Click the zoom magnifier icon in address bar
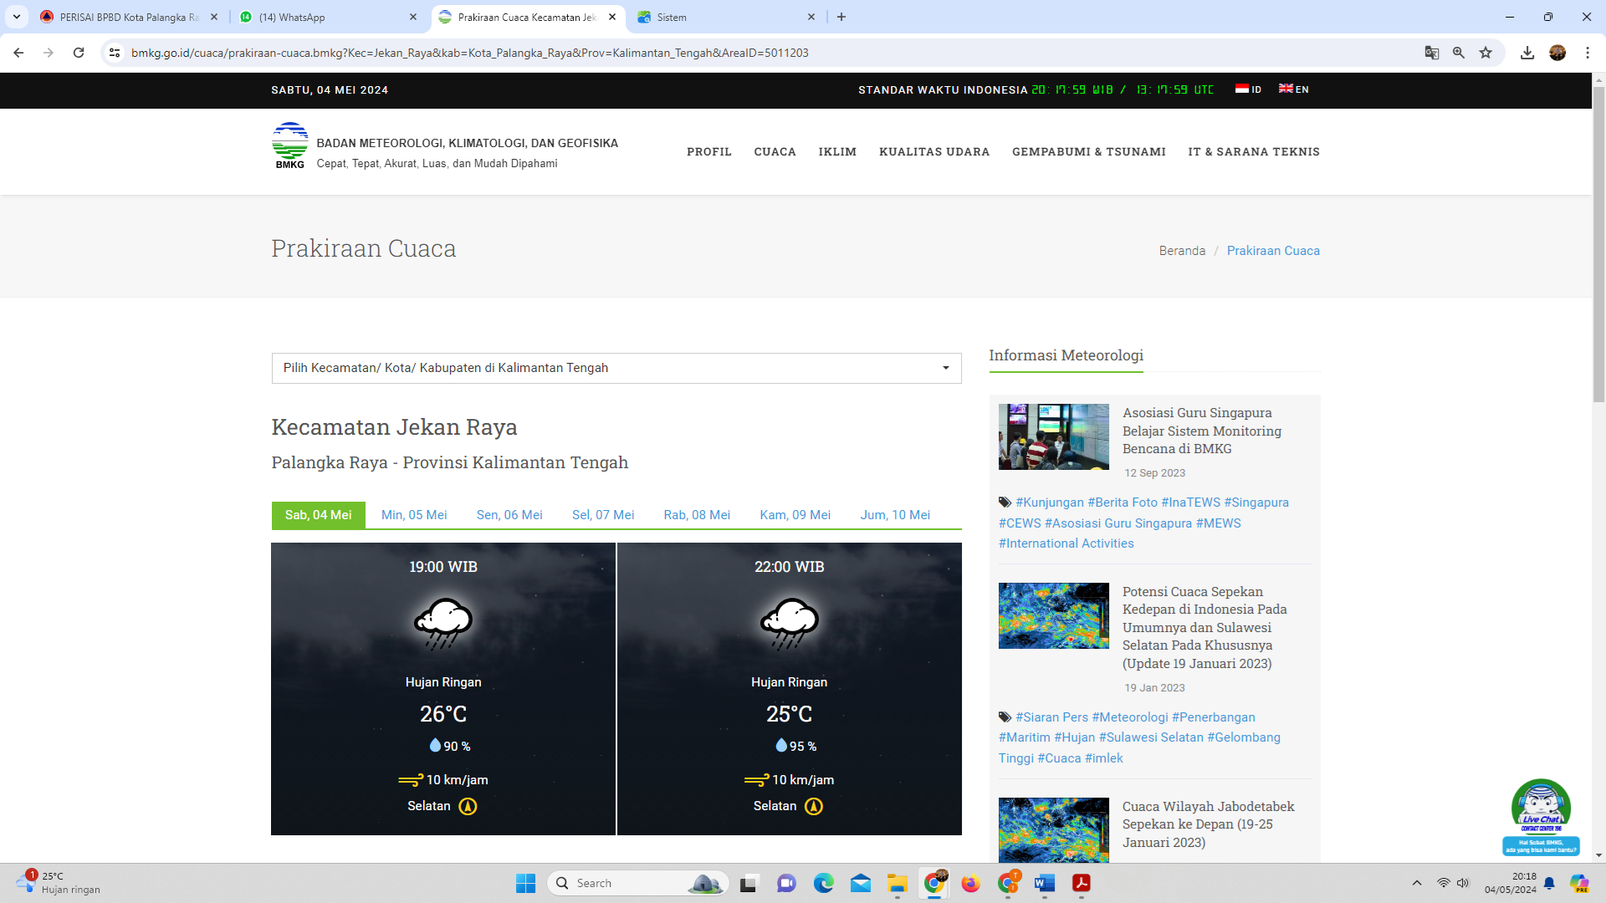The height and width of the screenshot is (903, 1606). (x=1459, y=53)
